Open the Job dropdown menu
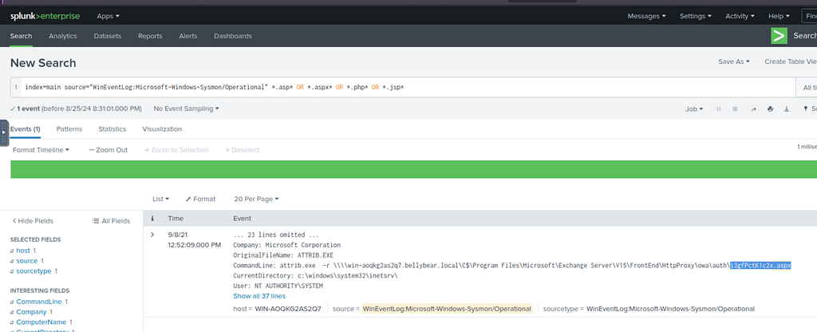The width and height of the screenshot is (817, 332). pos(694,109)
